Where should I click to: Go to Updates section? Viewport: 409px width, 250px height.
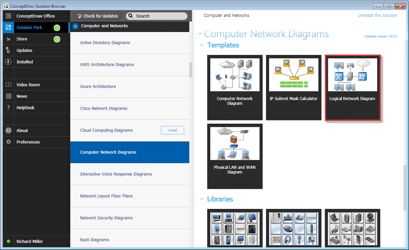(36, 50)
